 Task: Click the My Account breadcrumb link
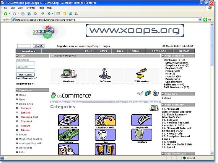point(117,102)
